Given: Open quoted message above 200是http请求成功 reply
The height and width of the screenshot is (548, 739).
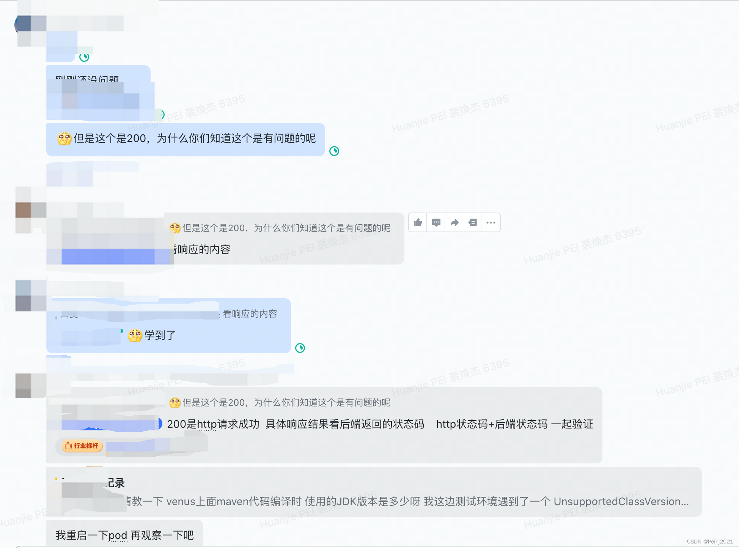Looking at the screenshot, I should click(281, 402).
